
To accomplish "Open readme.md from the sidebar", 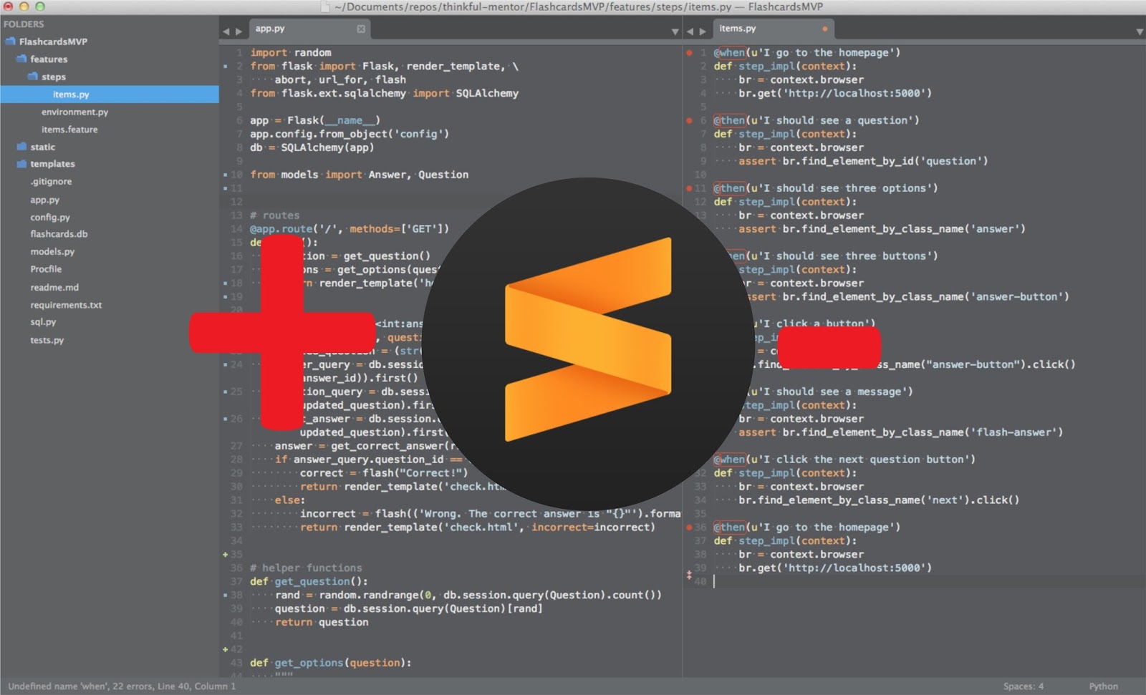I will point(54,288).
